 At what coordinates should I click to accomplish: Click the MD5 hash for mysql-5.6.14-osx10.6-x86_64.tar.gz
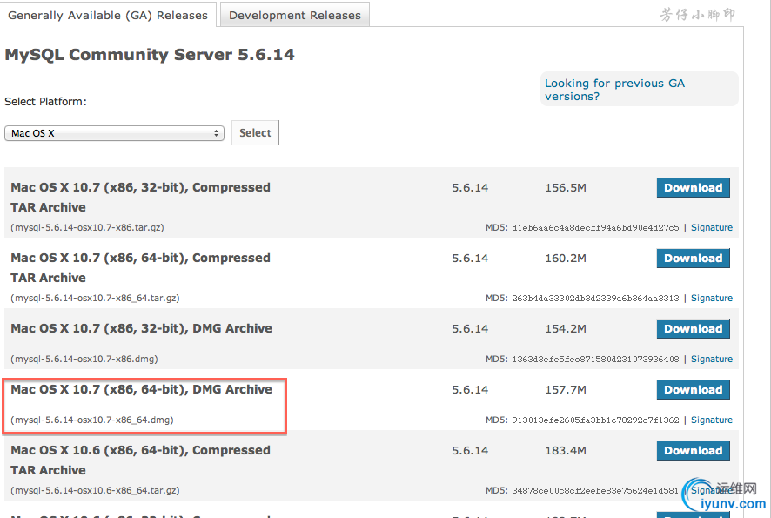click(x=595, y=490)
